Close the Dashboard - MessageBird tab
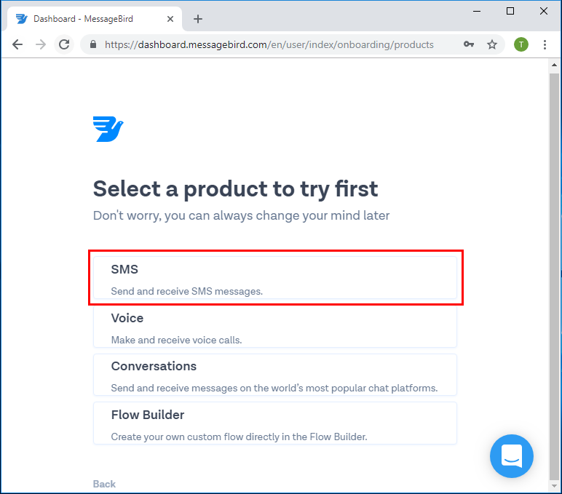Image resolution: width=562 pixels, height=494 pixels. coord(170,19)
